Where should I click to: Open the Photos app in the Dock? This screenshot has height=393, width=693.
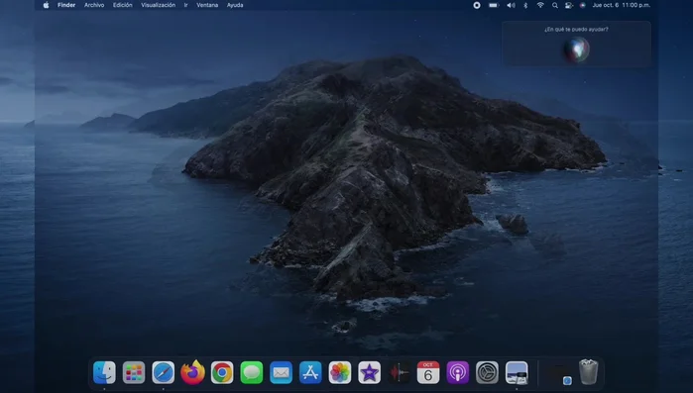[x=340, y=373]
